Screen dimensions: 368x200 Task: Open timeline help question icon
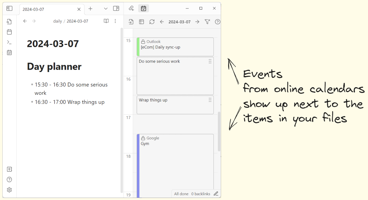[218, 22]
